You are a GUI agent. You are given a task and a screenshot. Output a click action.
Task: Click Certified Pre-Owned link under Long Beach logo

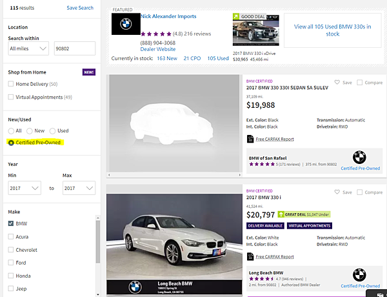pyautogui.click(x=361, y=286)
